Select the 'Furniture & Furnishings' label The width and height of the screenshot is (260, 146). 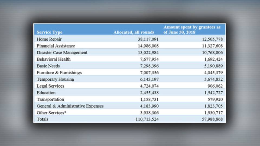pyautogui.click(x=59, y=73)
